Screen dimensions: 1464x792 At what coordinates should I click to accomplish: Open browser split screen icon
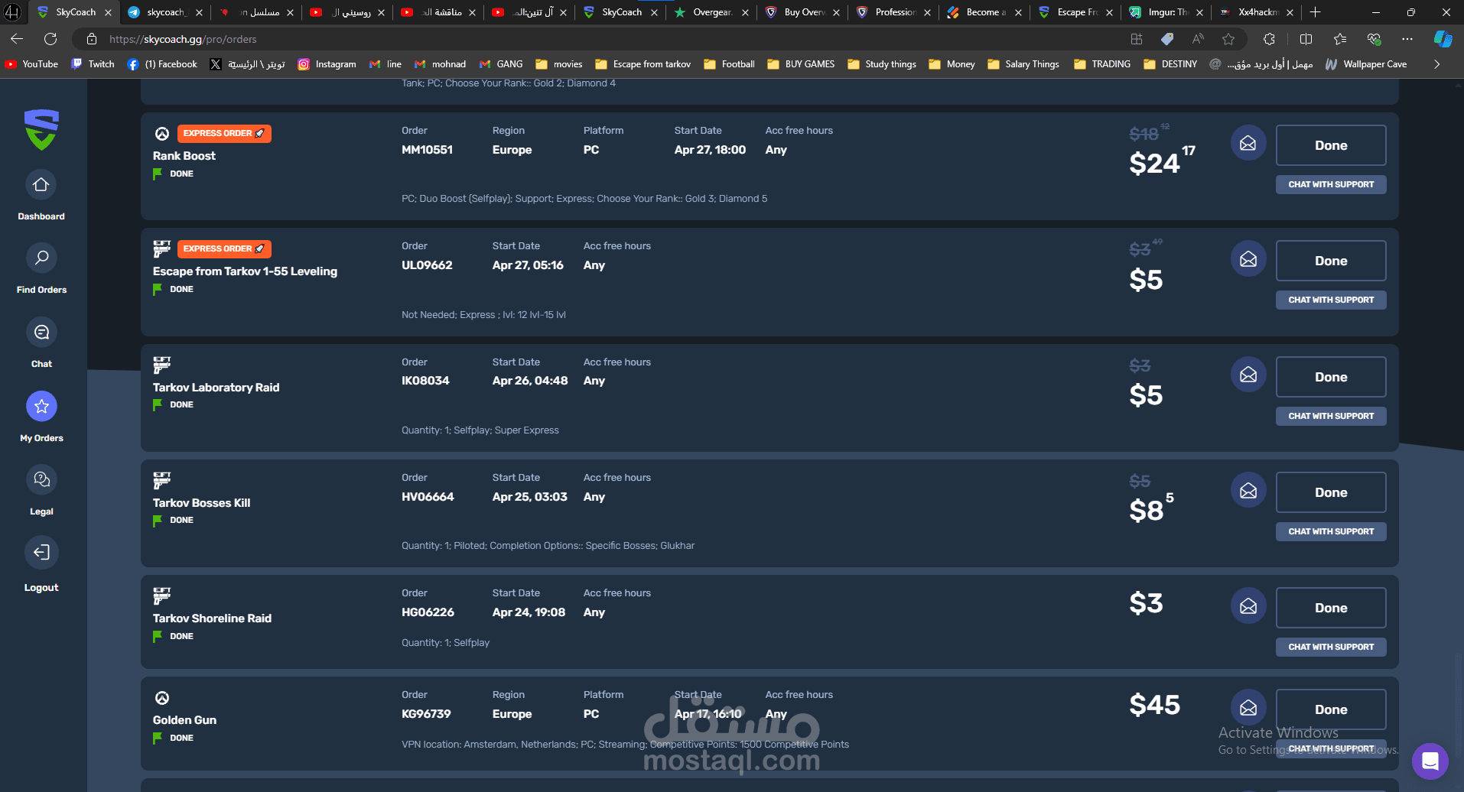pyautogui.click(x=1306, y=39)
